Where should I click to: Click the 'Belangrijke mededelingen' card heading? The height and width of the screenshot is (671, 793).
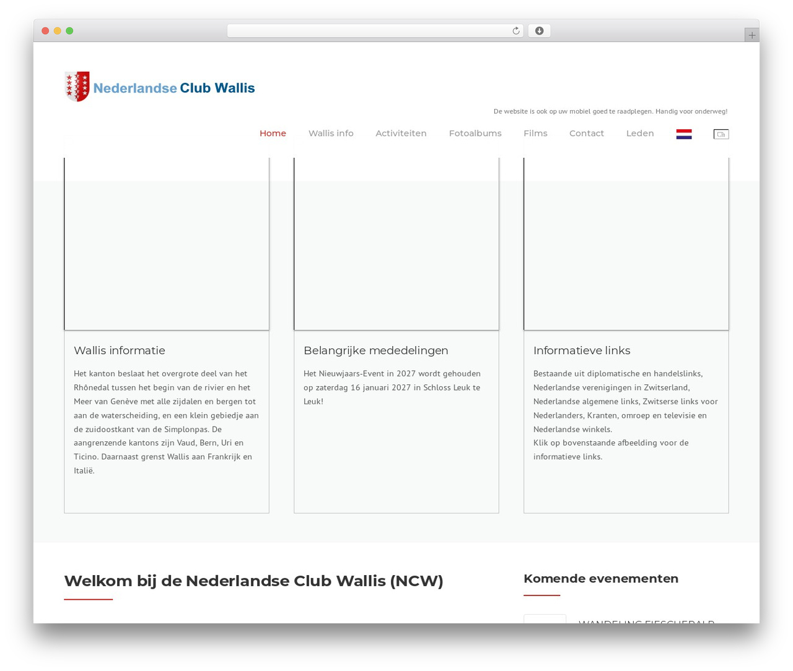click(376, 350)
